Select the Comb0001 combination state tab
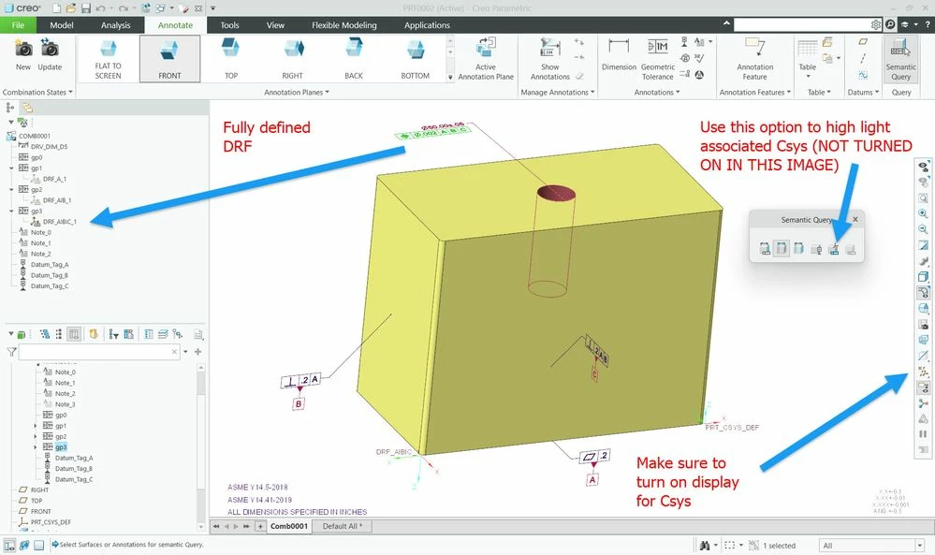Screen dimensions: 935x555 click(x=288, y=526)
